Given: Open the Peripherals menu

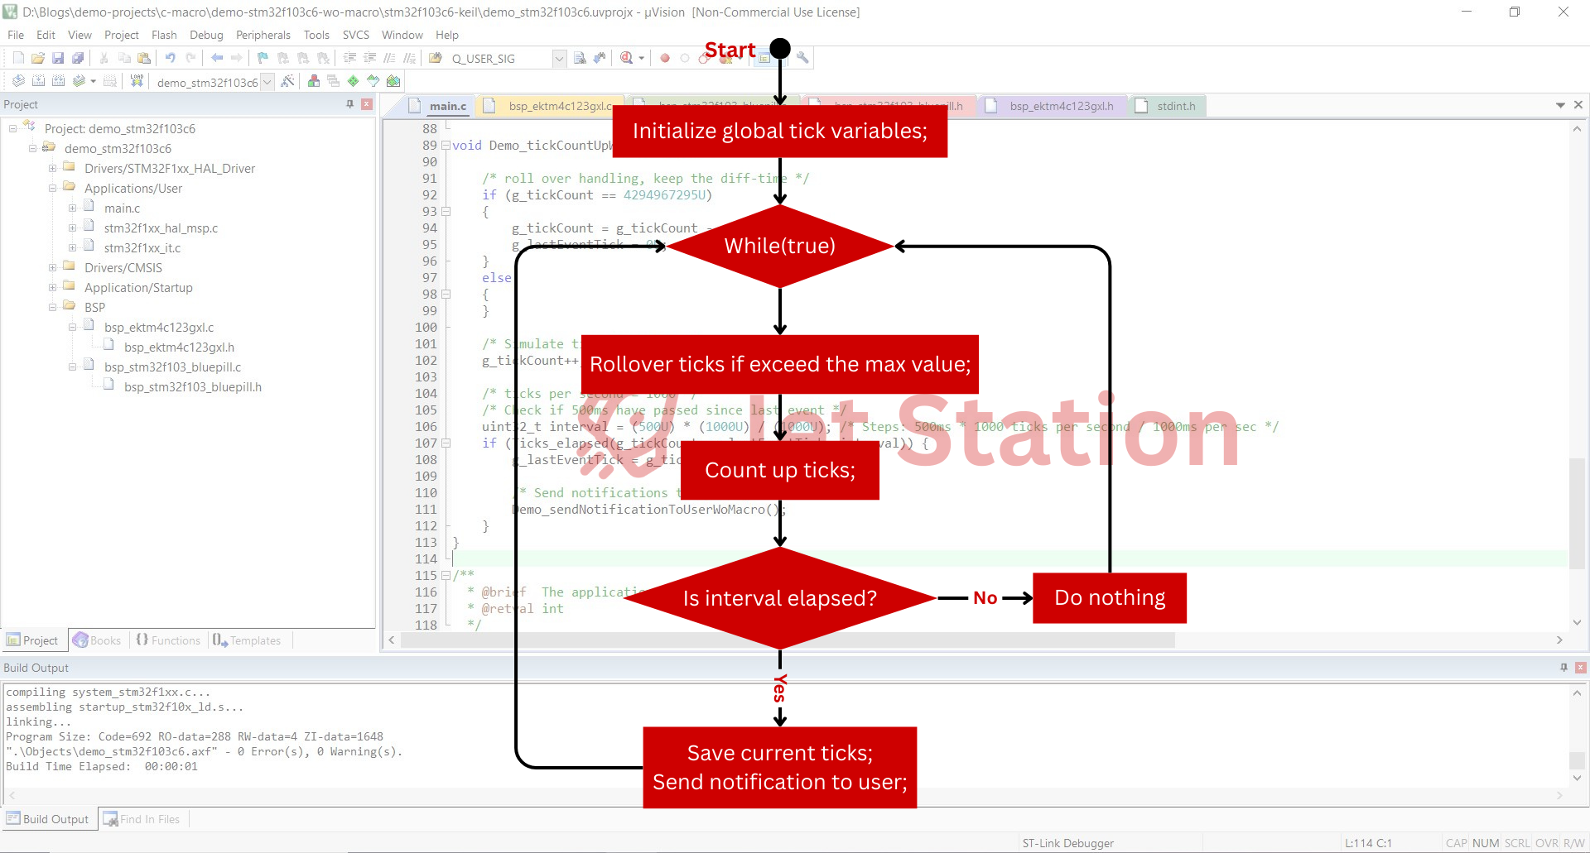Looking at the screenshot, I should [x=263, y=35].
